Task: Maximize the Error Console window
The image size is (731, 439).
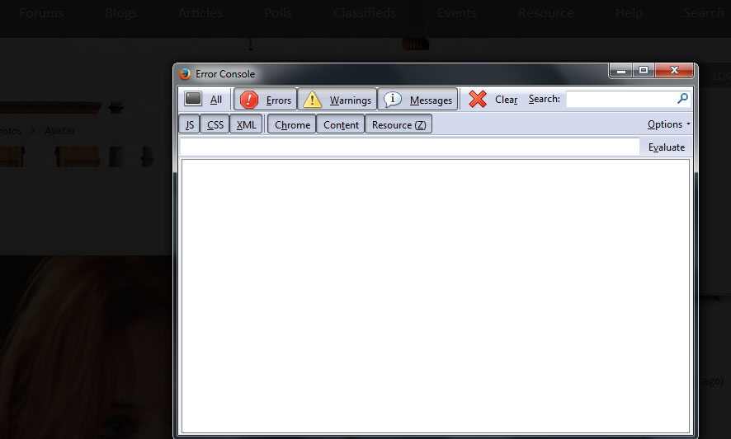Action: pyautogui.click(x=644, y=70)
